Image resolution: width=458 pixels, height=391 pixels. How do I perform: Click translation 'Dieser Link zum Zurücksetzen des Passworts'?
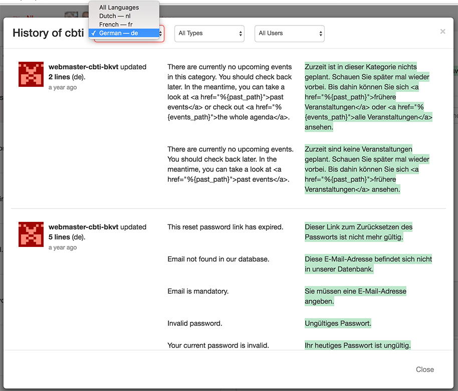(x=359, y=232)
